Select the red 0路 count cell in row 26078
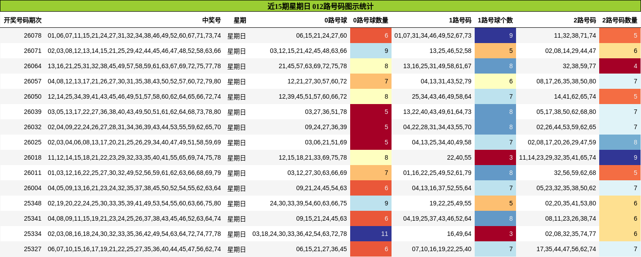Image resolution: width=641 pixels, height=257 pixels. coord(371,35)
